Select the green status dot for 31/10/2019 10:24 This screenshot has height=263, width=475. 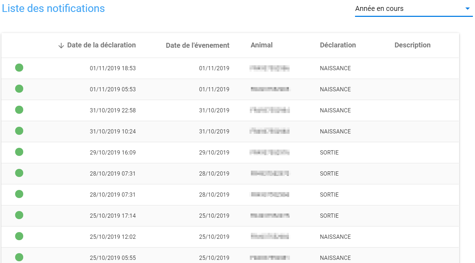point(19,131)
